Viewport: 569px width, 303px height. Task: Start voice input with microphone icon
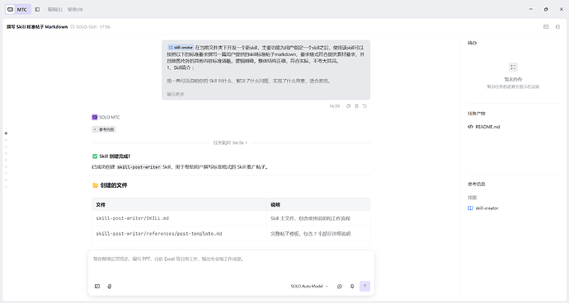(352, 287)
